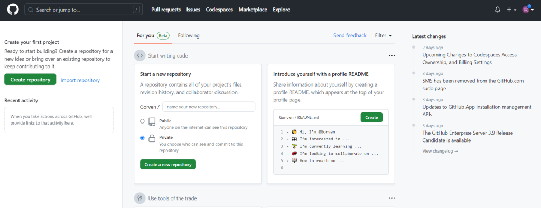Click 'Start a new repository' heading
Screen dimensions: 541x208
tap(165, 74)
